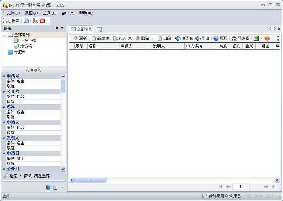This screenshot has height=201, width=283.
Task: Click the document sync icon beside 检索
Action: 26,21
